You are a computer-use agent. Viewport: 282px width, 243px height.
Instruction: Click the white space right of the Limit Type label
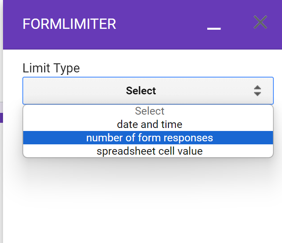coord(172,68)
